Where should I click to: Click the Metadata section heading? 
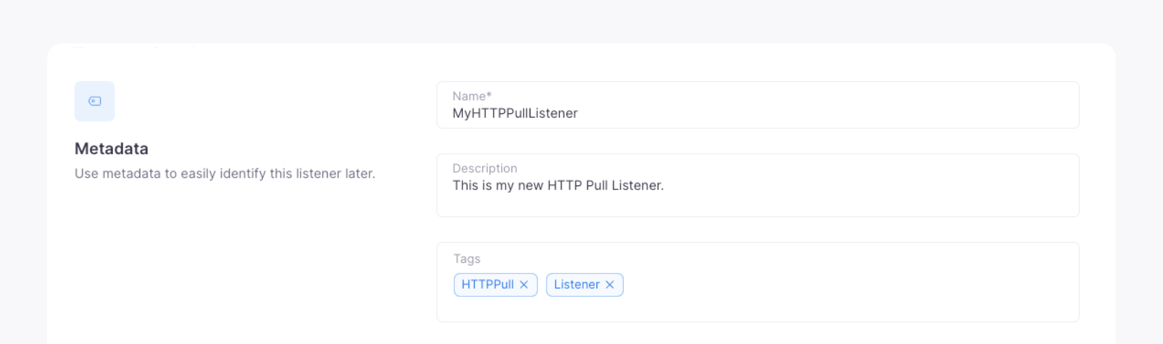111,149
